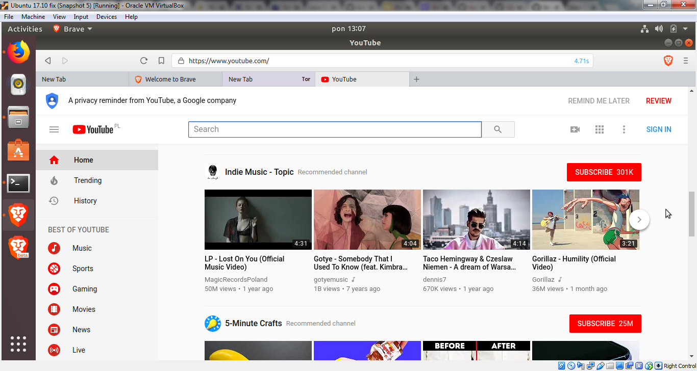Launch Brave beta from the dock
This screenshot has width=697, height=371.
coord(18,248)
